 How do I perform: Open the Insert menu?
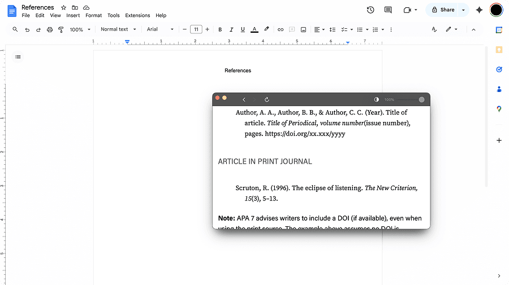coord(73,15)
